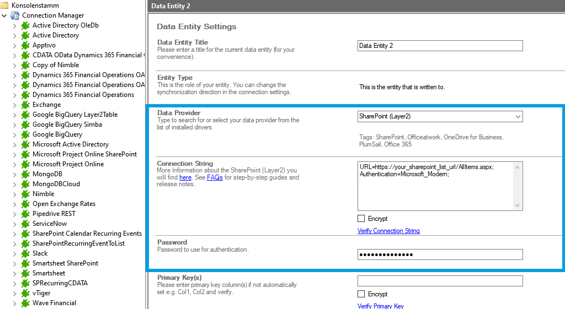Select the Google BigQuery Simba entry
The image size is (565, 309).
point(67,124)
